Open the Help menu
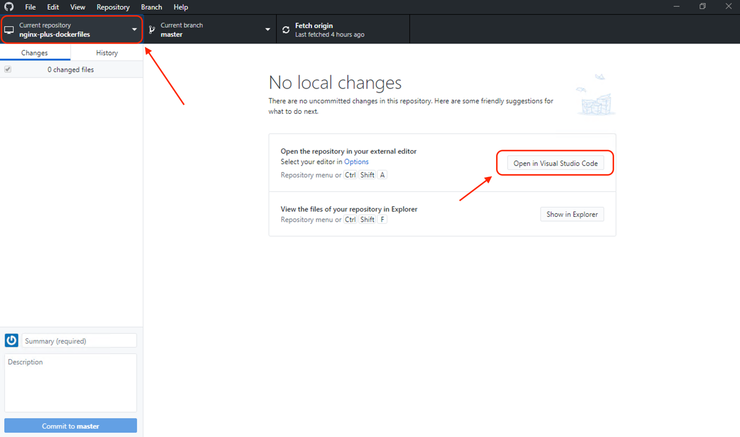This screenshot has width=740, height=437. 181,7
